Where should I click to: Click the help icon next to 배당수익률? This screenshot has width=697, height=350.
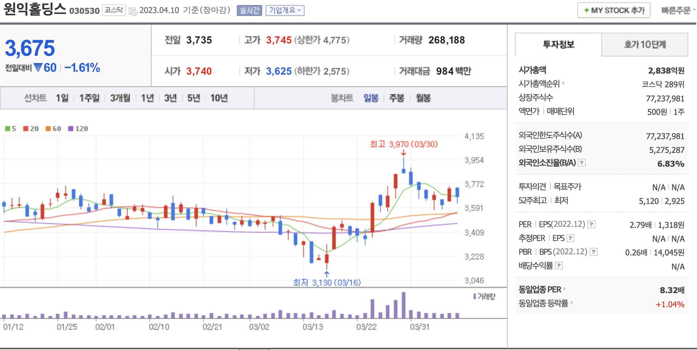coord(559,266)
